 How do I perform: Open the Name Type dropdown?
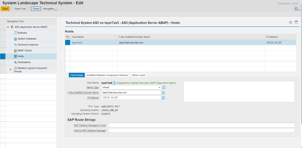tap(160, 87)
